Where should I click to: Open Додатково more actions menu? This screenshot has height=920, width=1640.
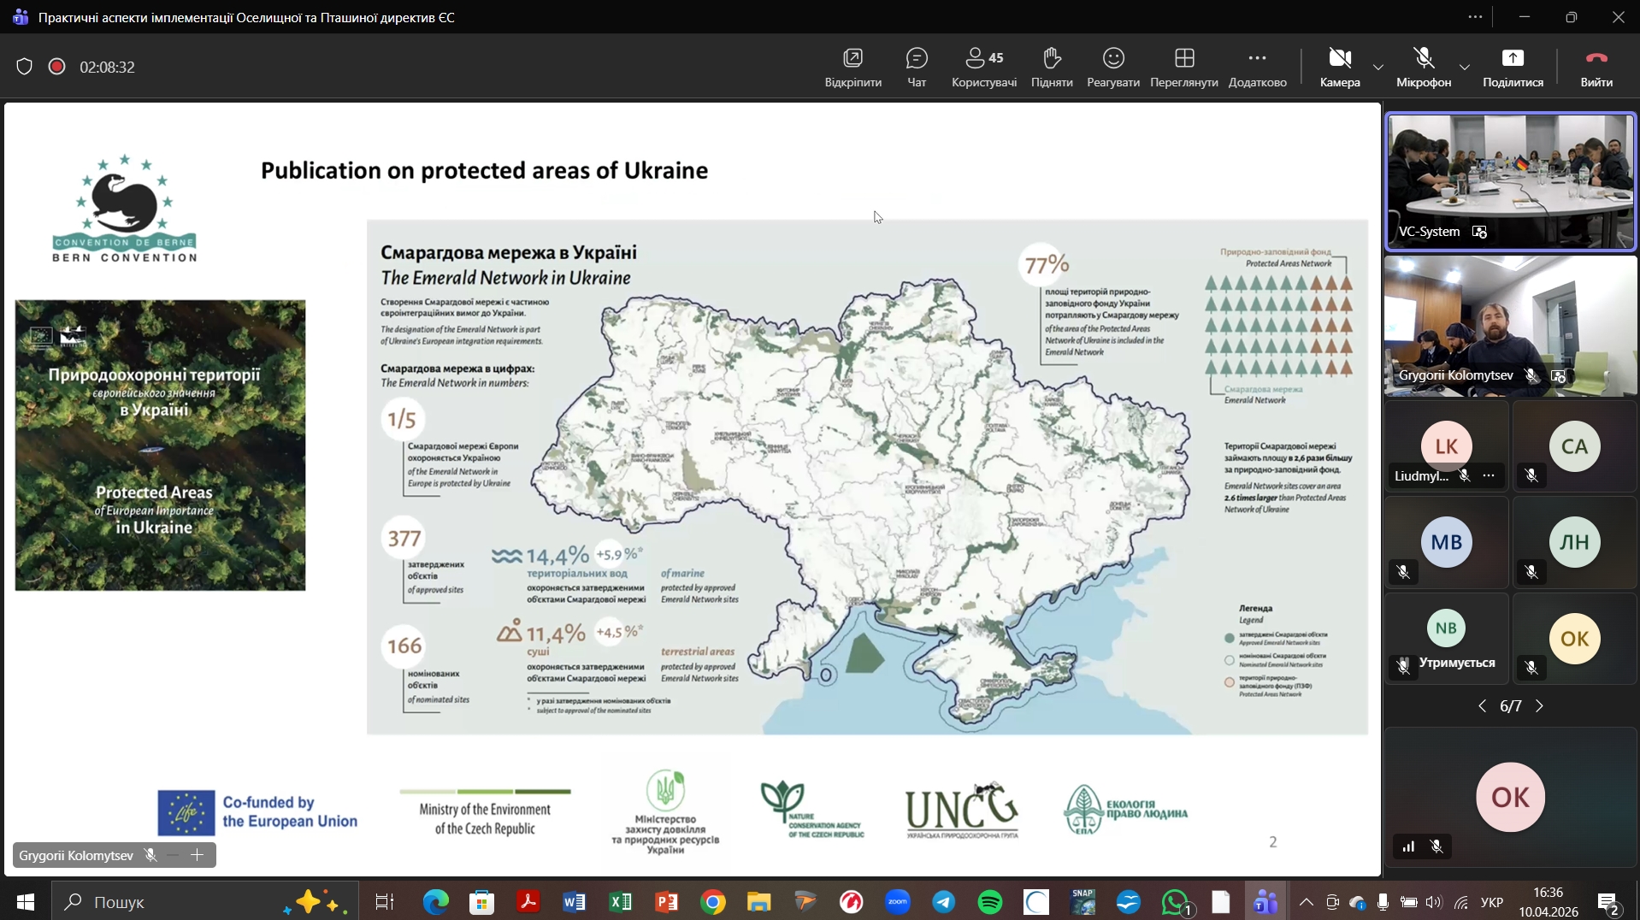tap(1257, 67)
